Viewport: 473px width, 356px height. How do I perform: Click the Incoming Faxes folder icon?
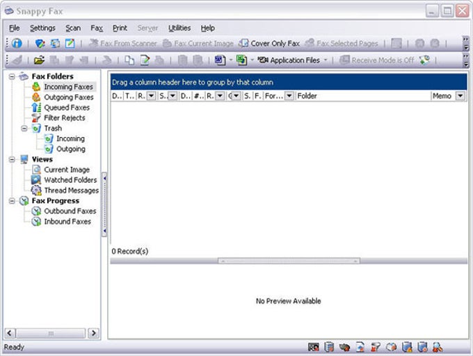(36, 87)
